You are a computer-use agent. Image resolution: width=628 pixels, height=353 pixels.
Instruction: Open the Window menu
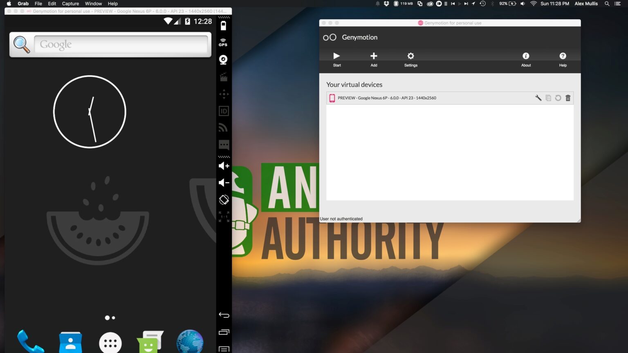pyautogui.click(x=93, y=4)
